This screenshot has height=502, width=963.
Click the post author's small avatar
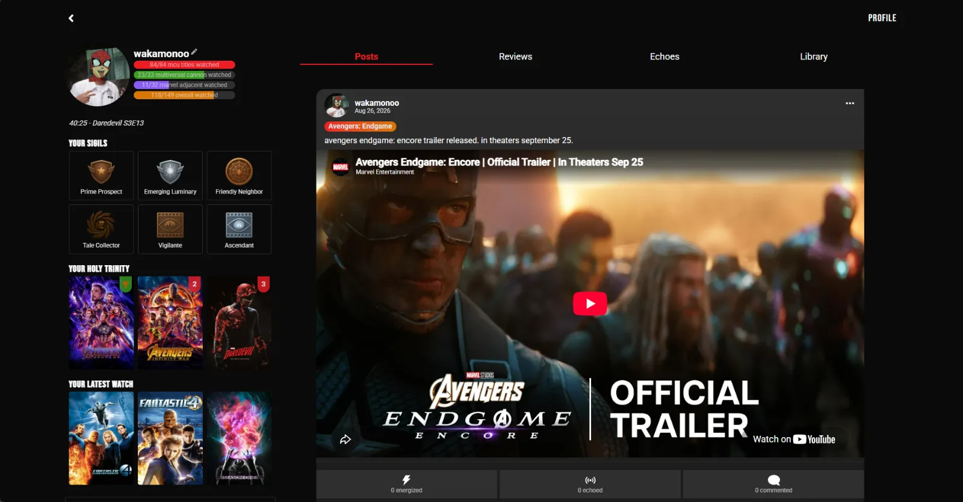point(337,106)
